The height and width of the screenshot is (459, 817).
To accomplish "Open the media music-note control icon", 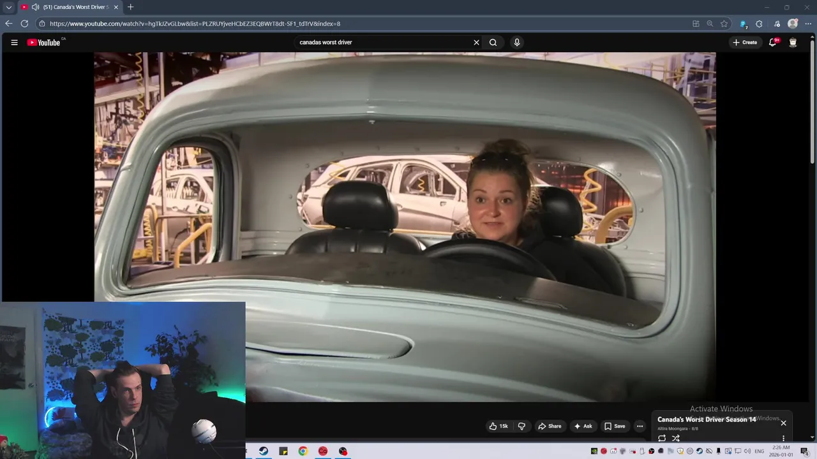I will (x=777, y=24).
